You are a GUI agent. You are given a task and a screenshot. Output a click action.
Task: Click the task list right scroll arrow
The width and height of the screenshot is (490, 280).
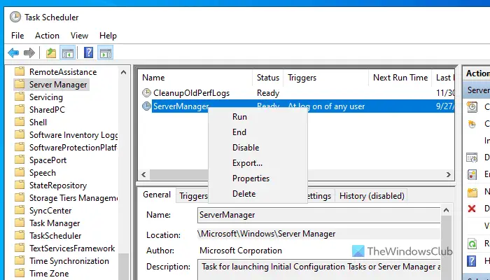tap(449, 174)
